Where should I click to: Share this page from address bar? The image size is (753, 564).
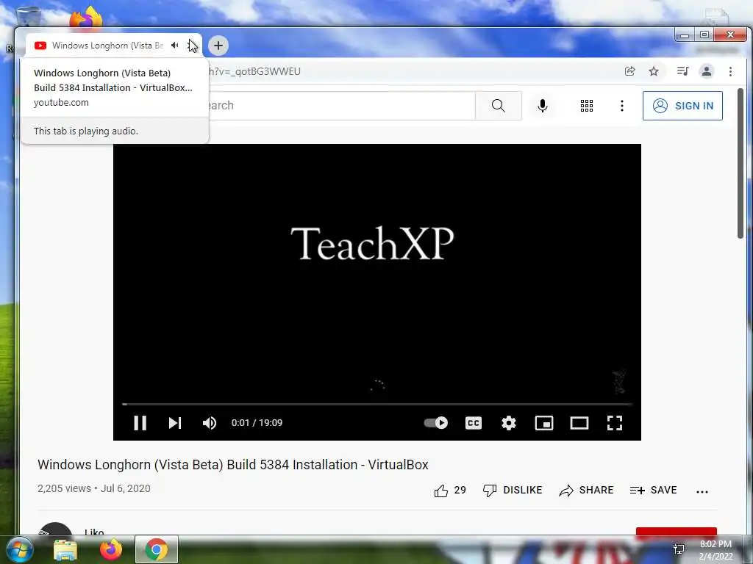pyautogui.click(x=629, y=71)
